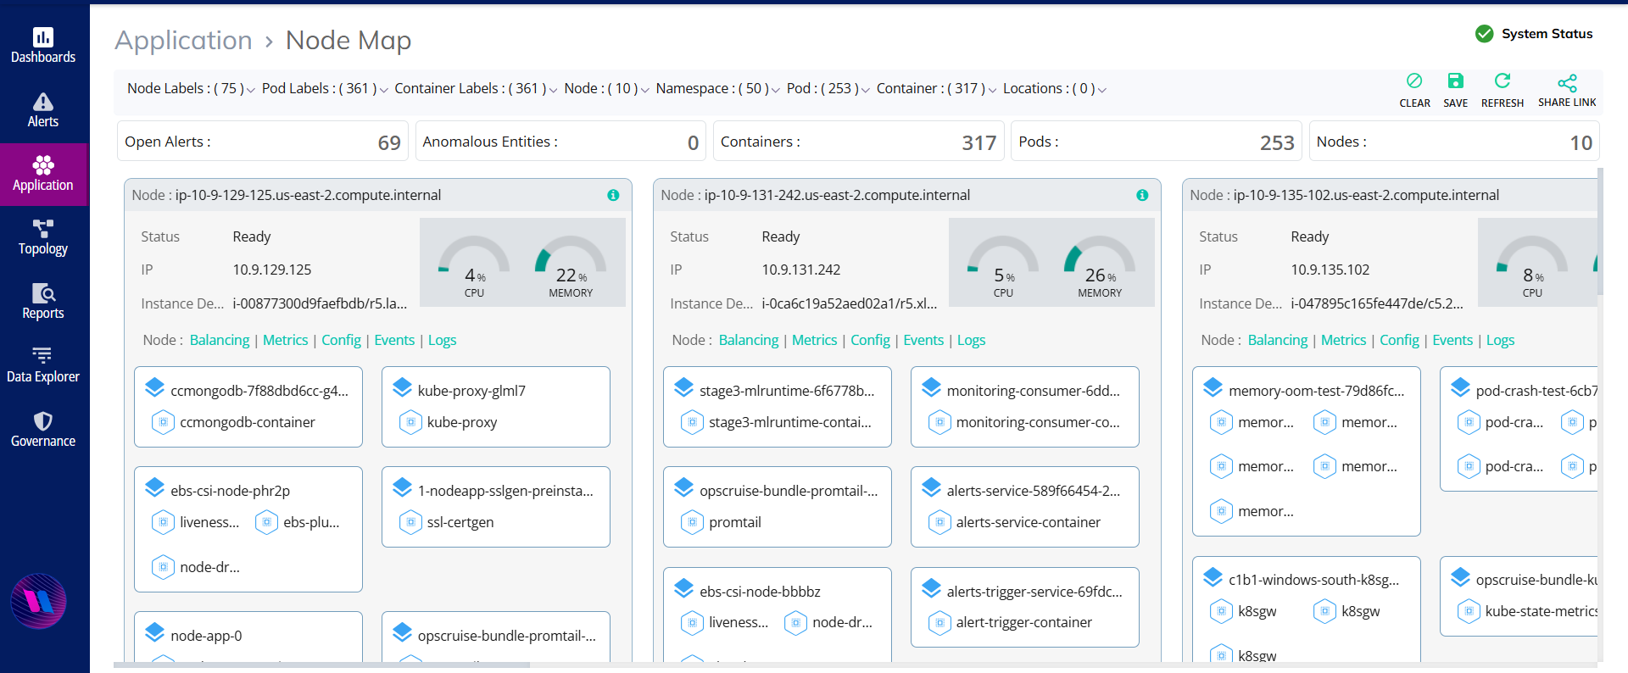Click the Open Alerts summary card
This screenshot has width=1628, height=673.
pyautogui.click(x=263, y=142)
